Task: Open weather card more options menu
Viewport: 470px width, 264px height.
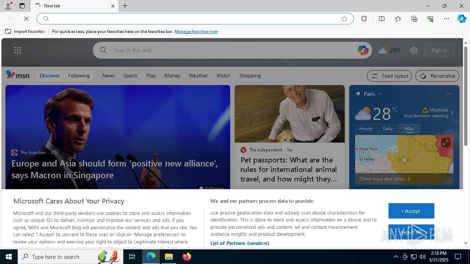Action: 448,94
